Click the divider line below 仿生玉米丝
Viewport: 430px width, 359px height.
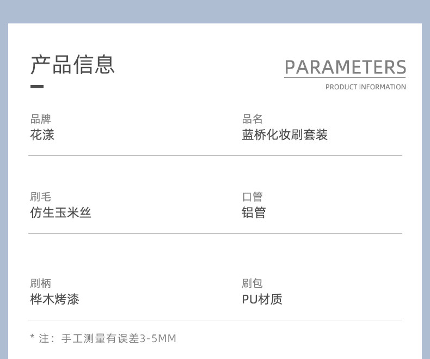215,234
